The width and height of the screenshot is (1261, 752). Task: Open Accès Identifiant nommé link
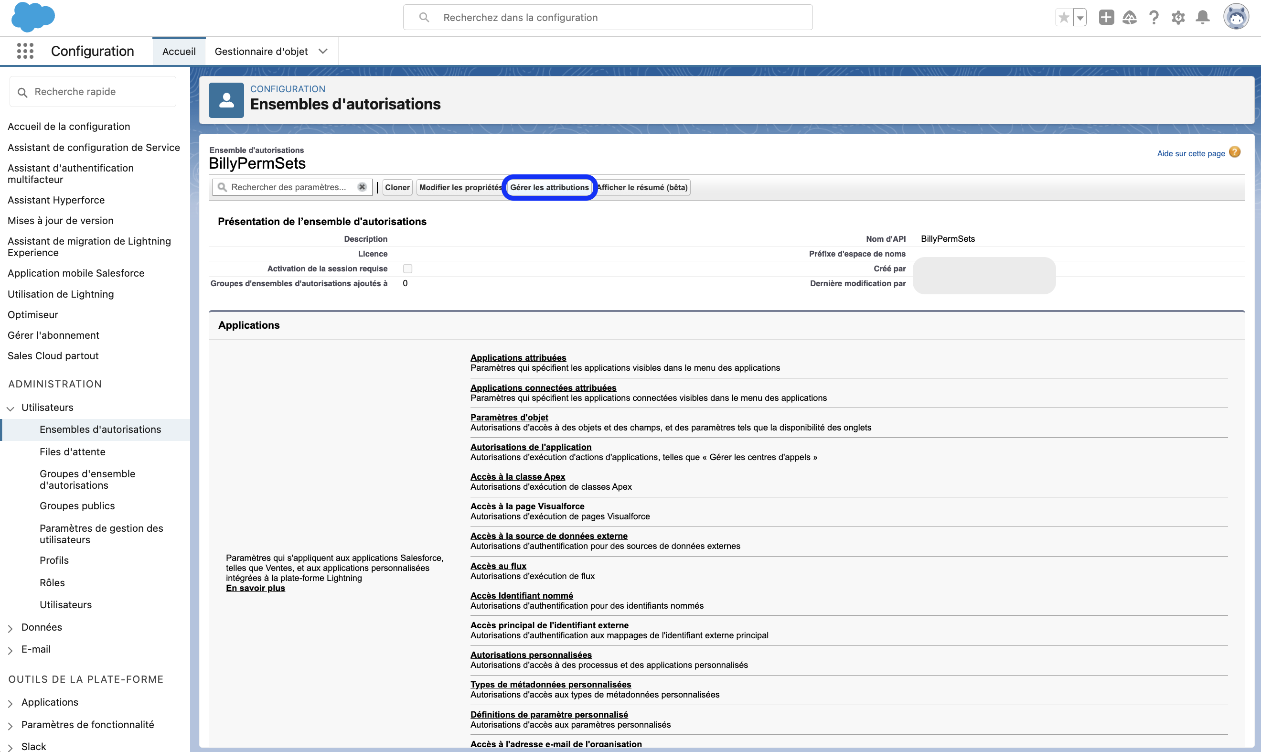pos(521,596)
